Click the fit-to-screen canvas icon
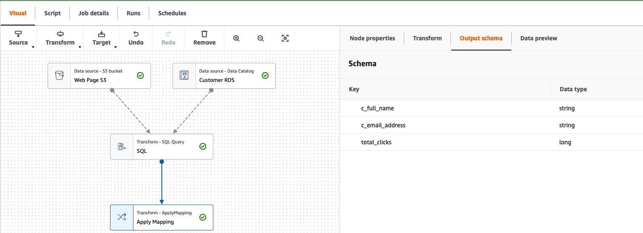Image resolution: width=643 pixels, height=233 pixels. 285,38
